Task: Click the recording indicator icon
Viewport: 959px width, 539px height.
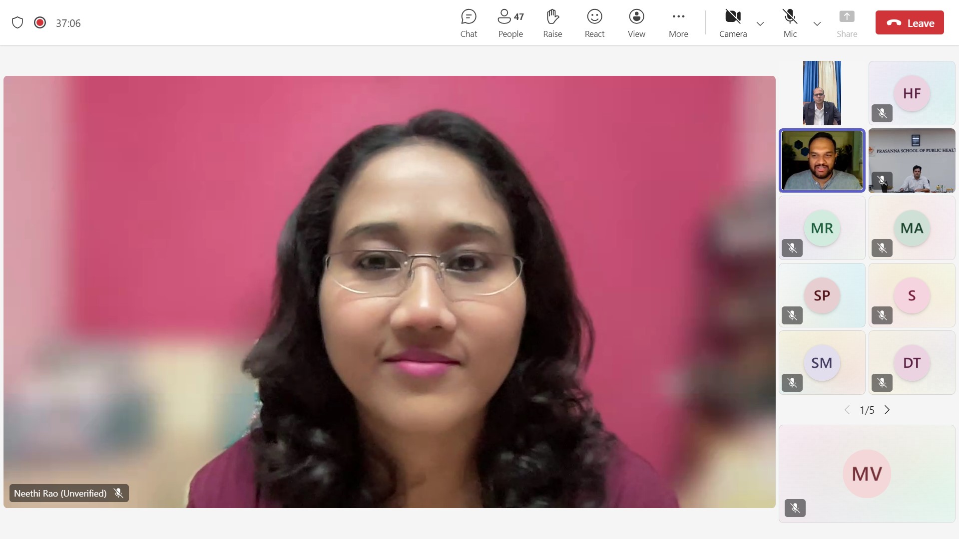Action: (x=40, y=23)
